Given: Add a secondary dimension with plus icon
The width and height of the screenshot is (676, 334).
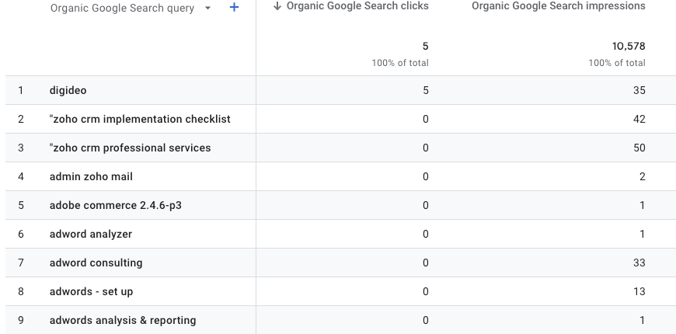Looking at the screenshot, I should click(234, 7).
